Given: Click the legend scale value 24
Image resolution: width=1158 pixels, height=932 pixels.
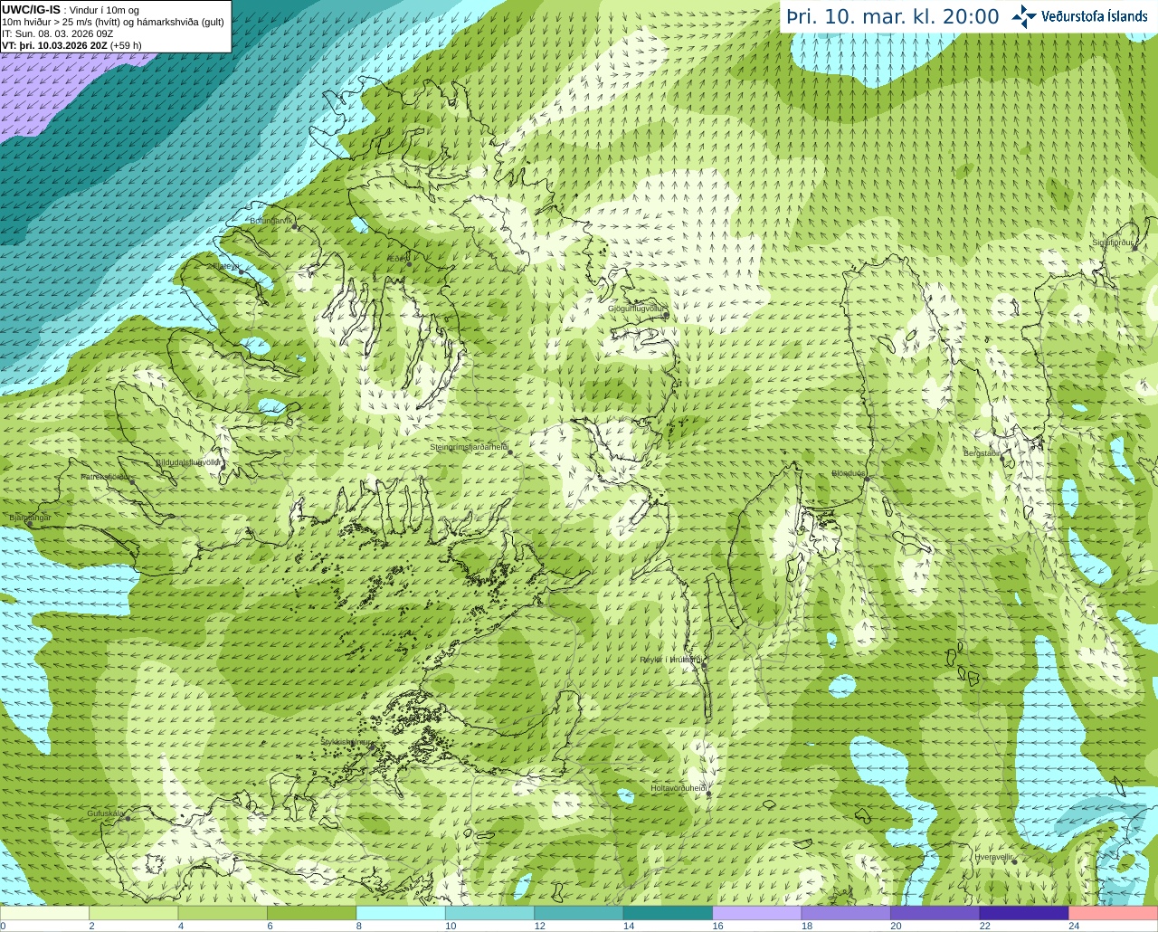Looking at the screenshot, I should [1074, 926].
